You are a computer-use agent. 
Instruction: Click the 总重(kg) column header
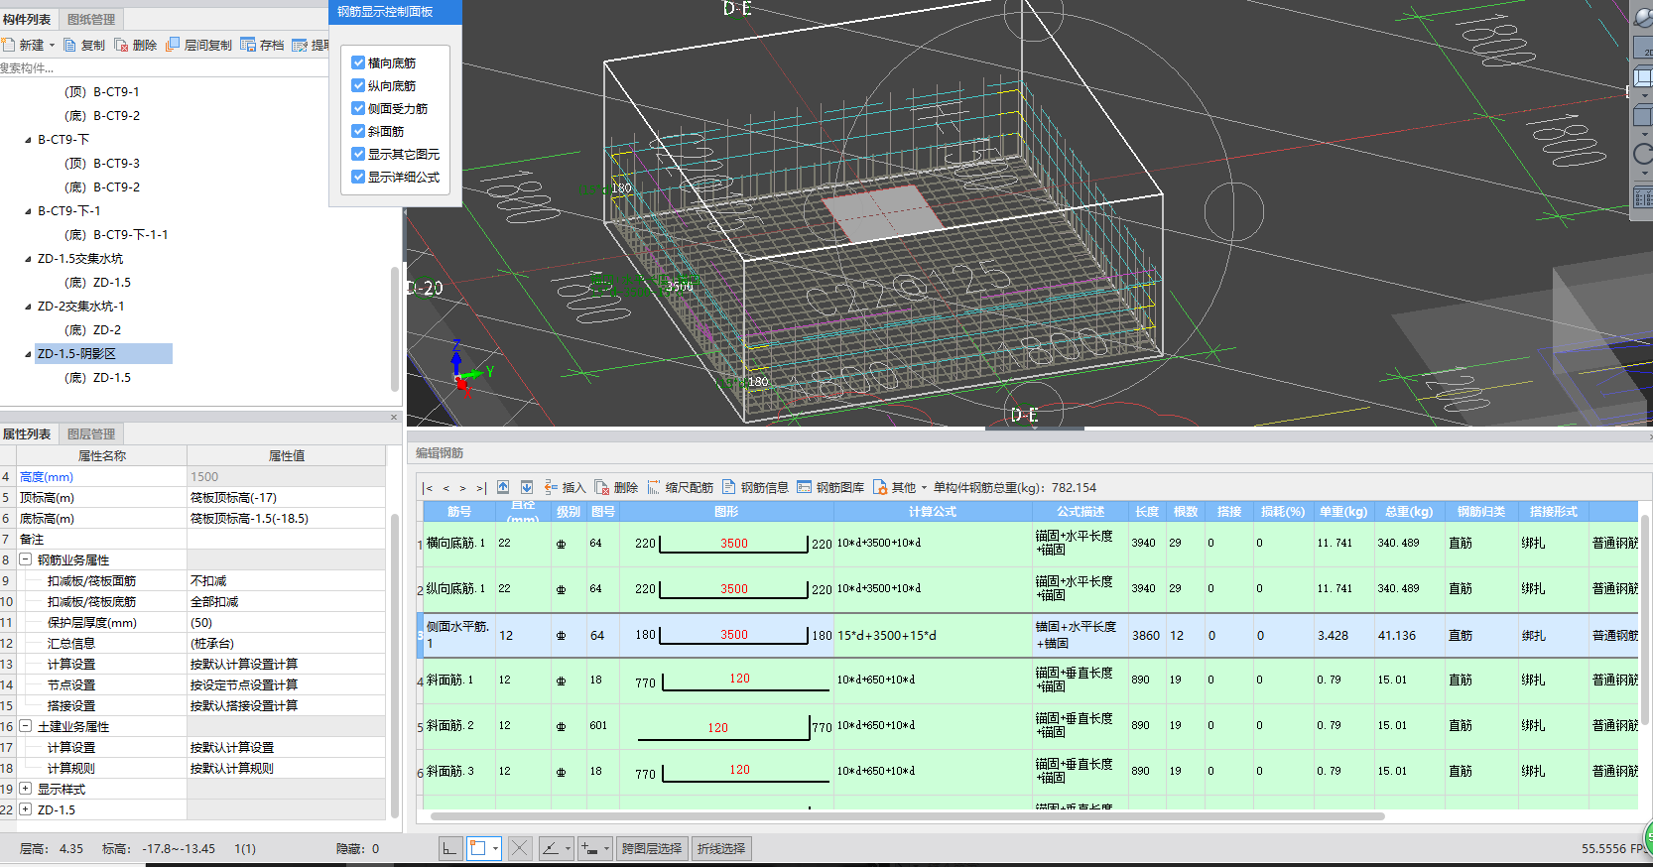point(1409,512)
